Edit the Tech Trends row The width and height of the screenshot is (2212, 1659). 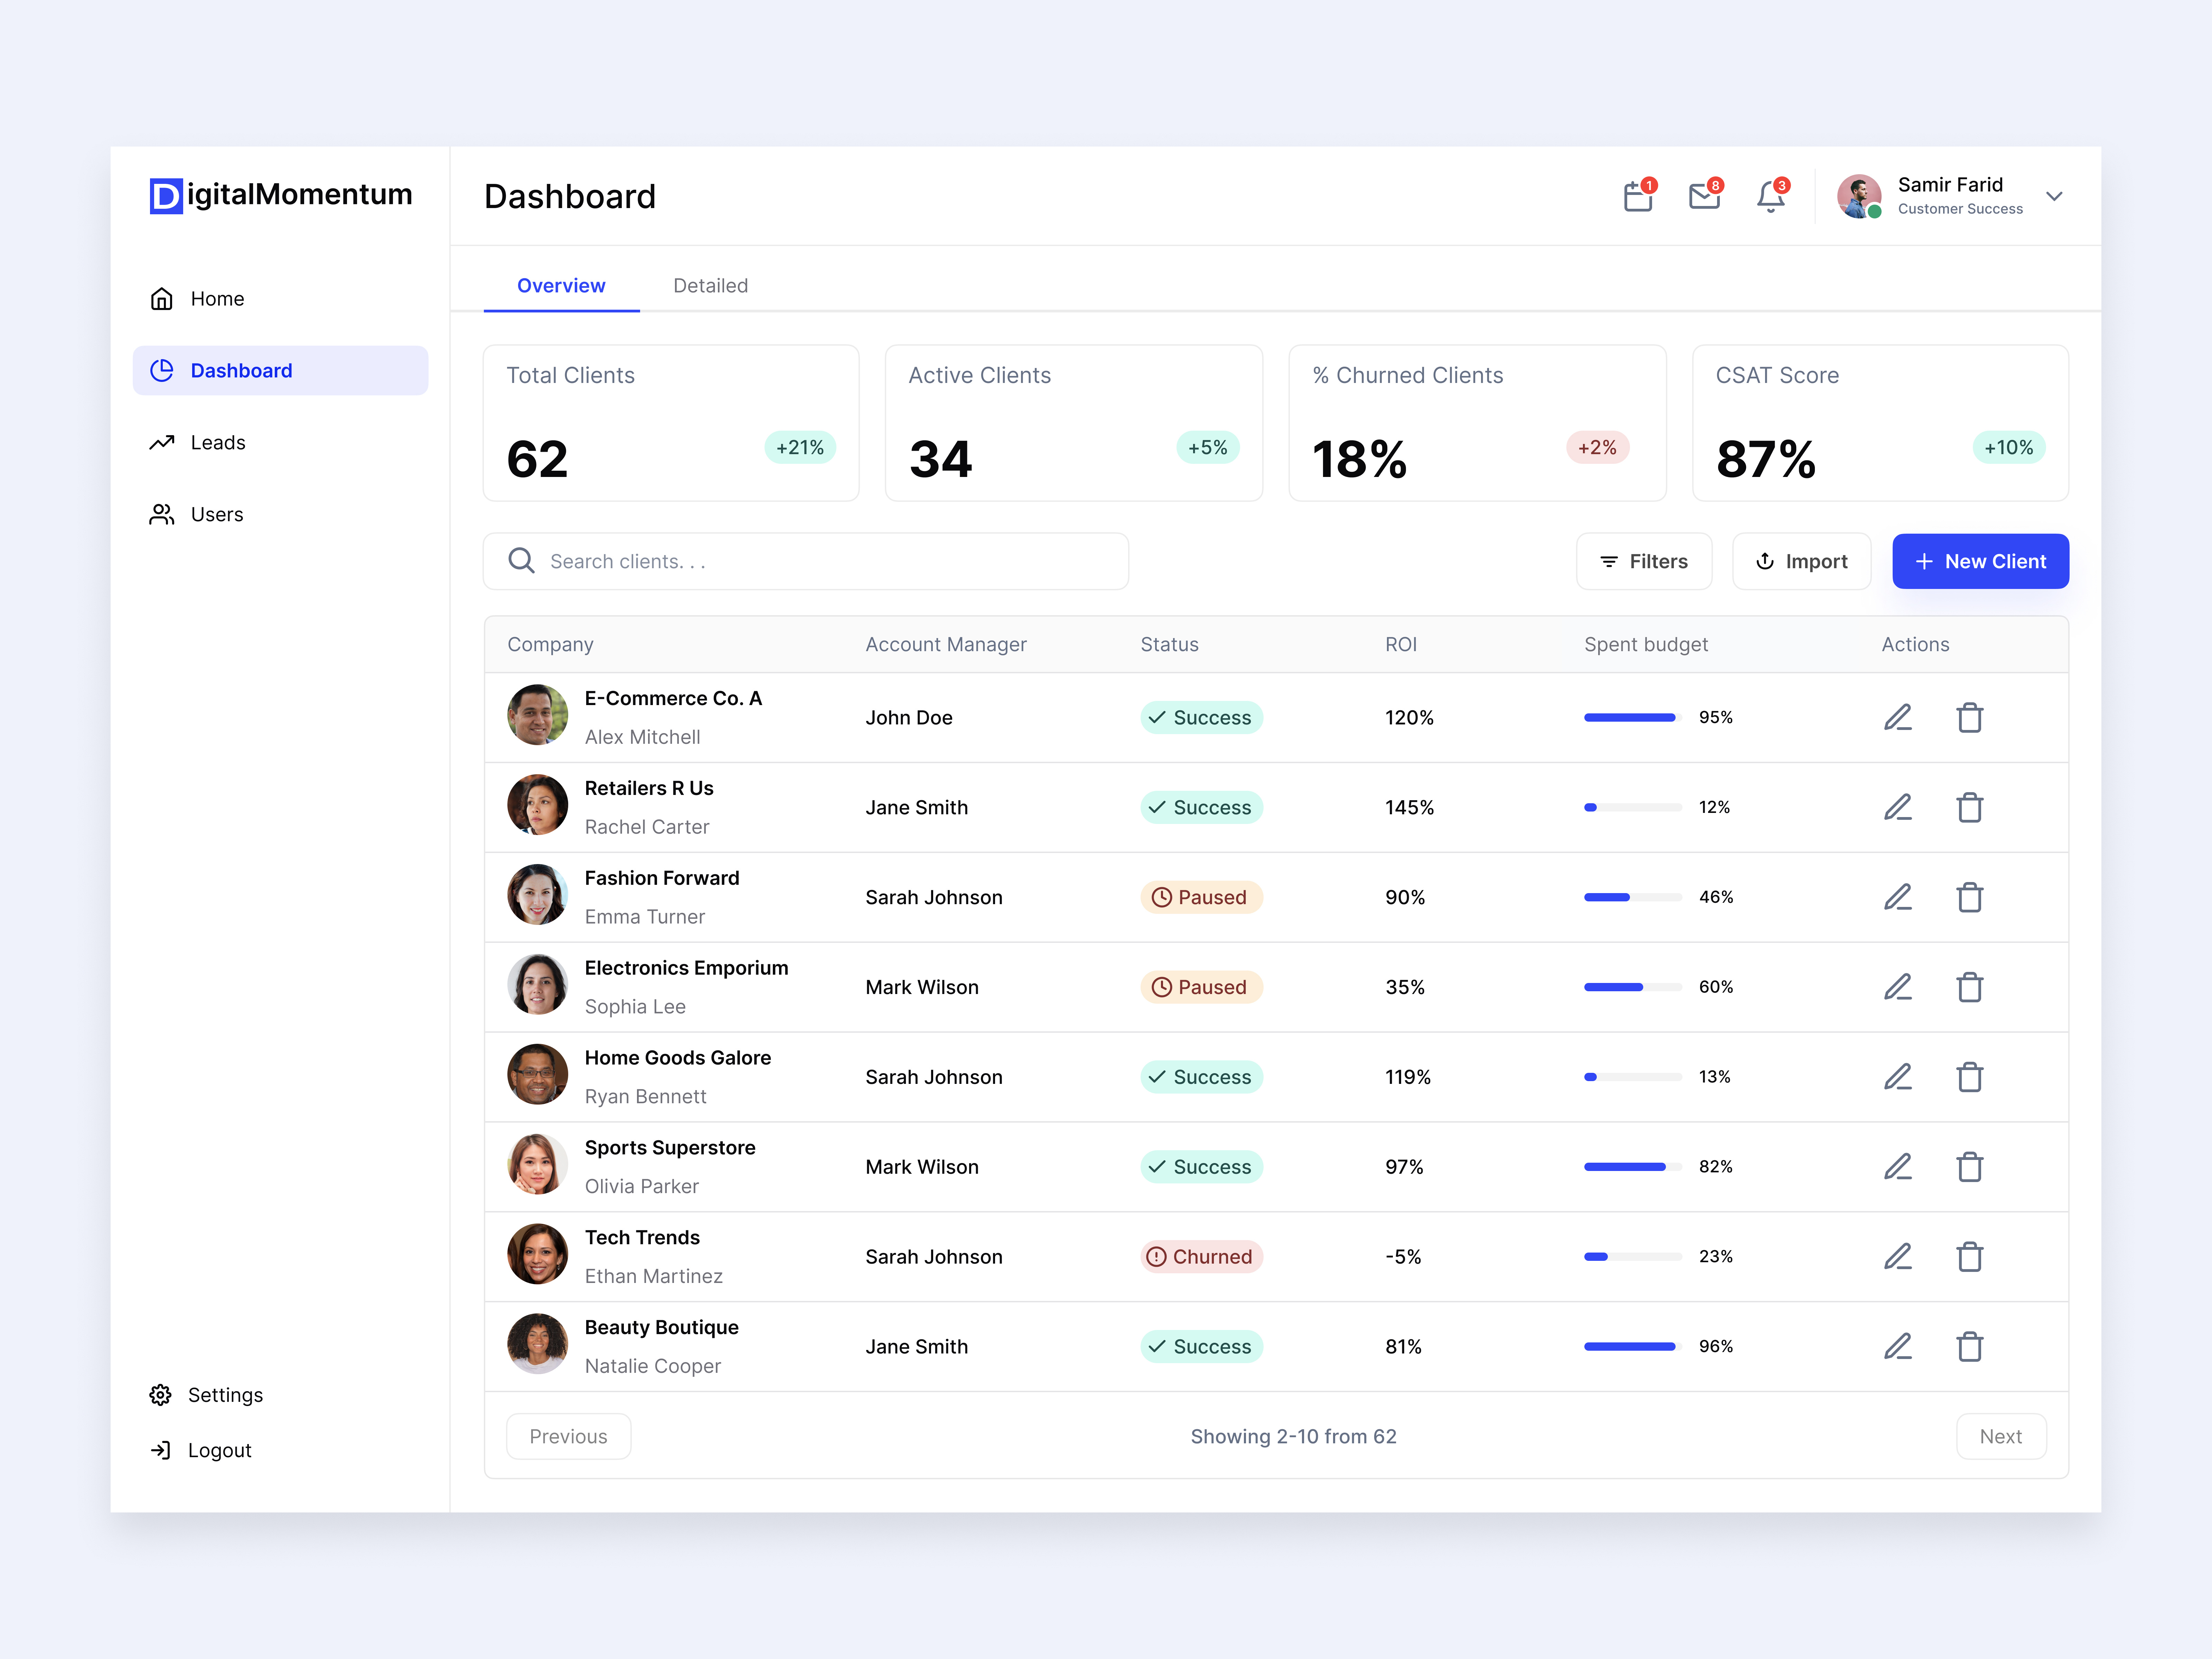[1898, 1257]
